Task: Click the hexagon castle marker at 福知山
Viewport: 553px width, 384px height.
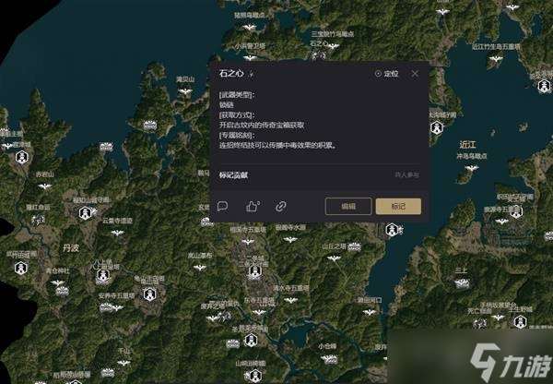Action: (85, 213)
